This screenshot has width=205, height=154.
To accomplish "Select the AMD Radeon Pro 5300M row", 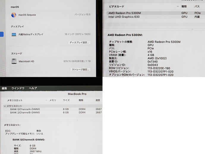I will coord(156,13).
